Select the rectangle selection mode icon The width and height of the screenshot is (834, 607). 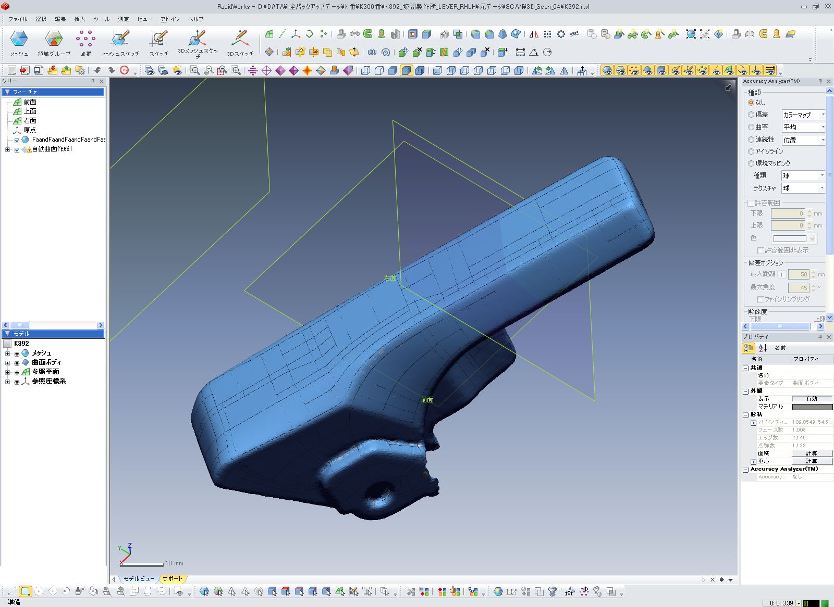coord(25,591)
